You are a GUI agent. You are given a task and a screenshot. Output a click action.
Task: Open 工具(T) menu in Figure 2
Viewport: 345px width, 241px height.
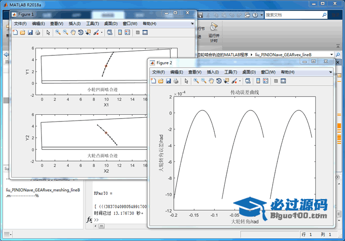(231, 72)
